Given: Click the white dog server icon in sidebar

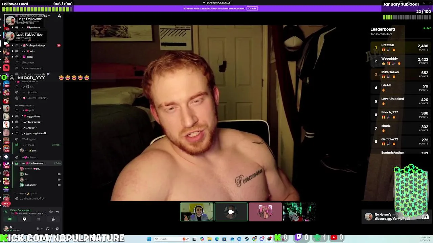Looking at the screenshot, I should (x=6, y=116).
